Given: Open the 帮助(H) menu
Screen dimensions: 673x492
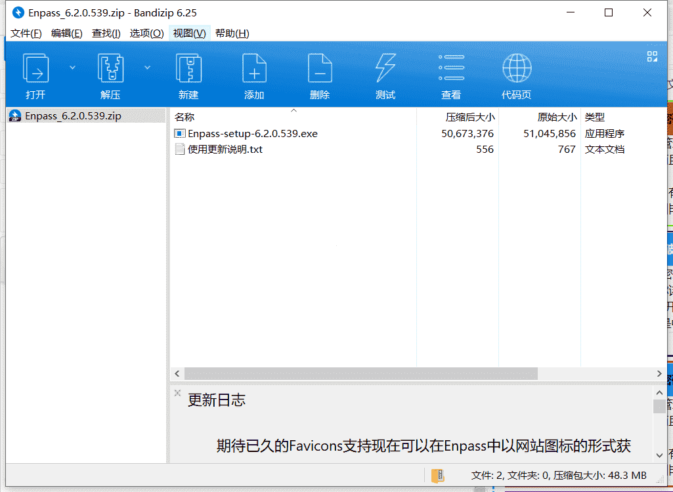Looking at the screenshot, I should pos(232,33).
